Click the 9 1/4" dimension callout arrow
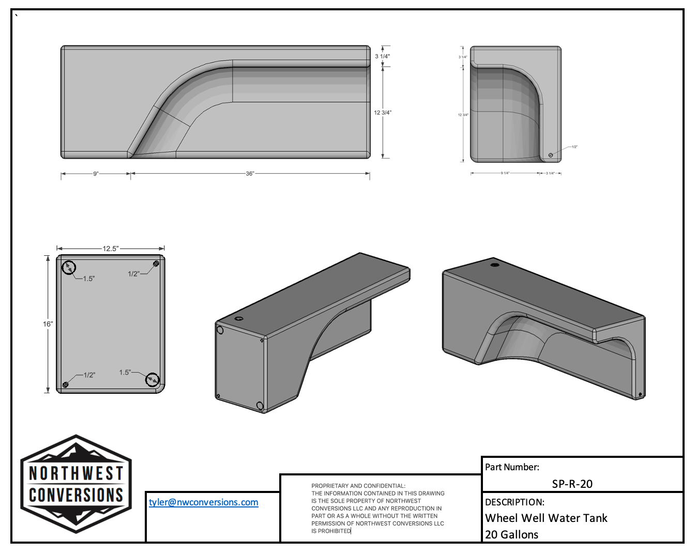This screenshot has height=555, width=697. pos(504,174)
